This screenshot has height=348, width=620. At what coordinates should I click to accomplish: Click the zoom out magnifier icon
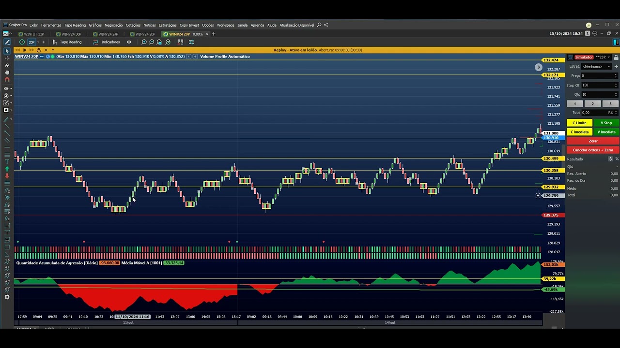152,42
